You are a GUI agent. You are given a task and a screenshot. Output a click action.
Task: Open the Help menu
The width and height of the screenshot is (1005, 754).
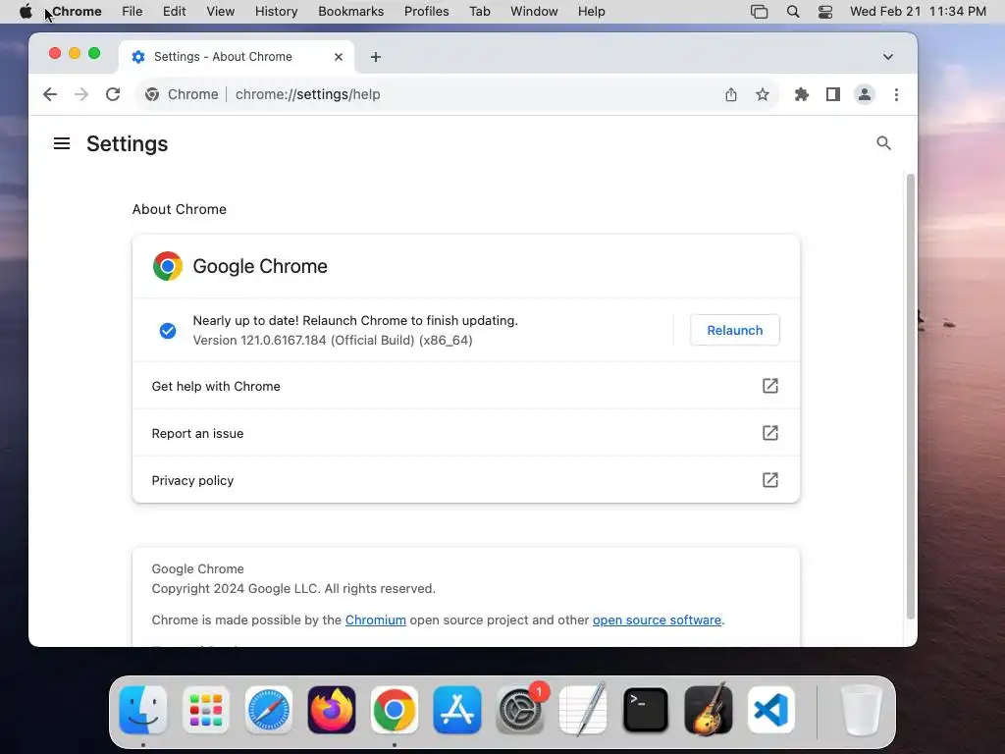pos(591,12)
